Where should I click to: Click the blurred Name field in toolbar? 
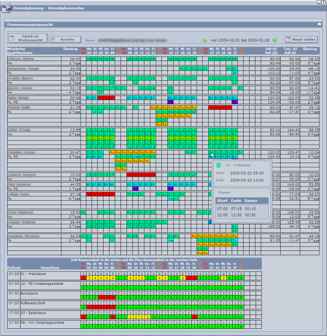132,40
